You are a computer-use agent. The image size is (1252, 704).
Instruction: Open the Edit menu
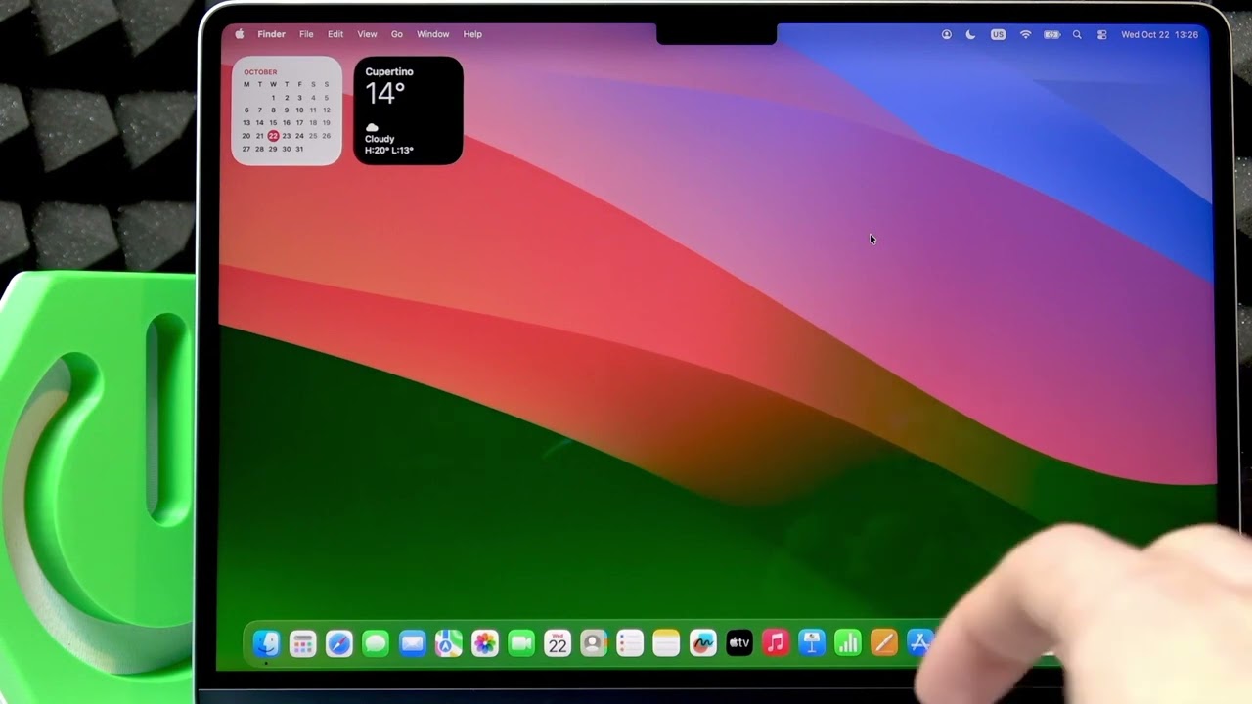[x=335, y=34]
